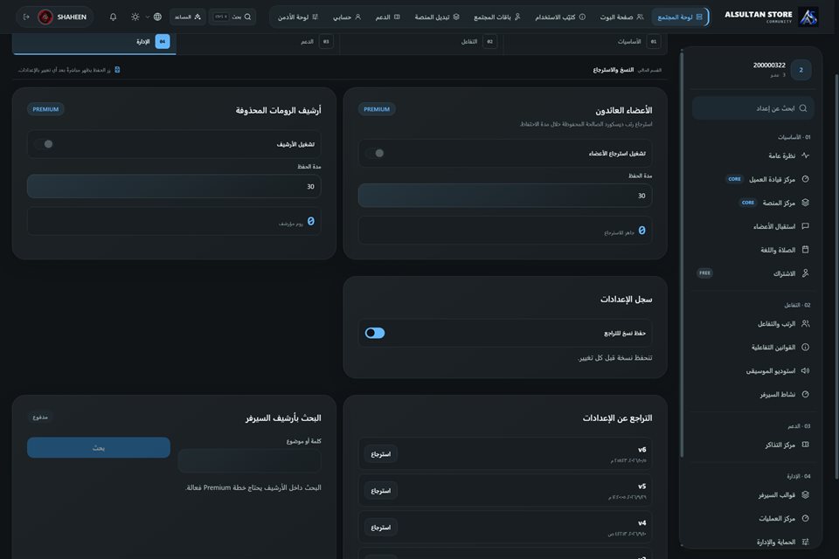The image size is (839, 559).
Task: Open نشاط السيرفر server activity
Action: tap(752, 394)
